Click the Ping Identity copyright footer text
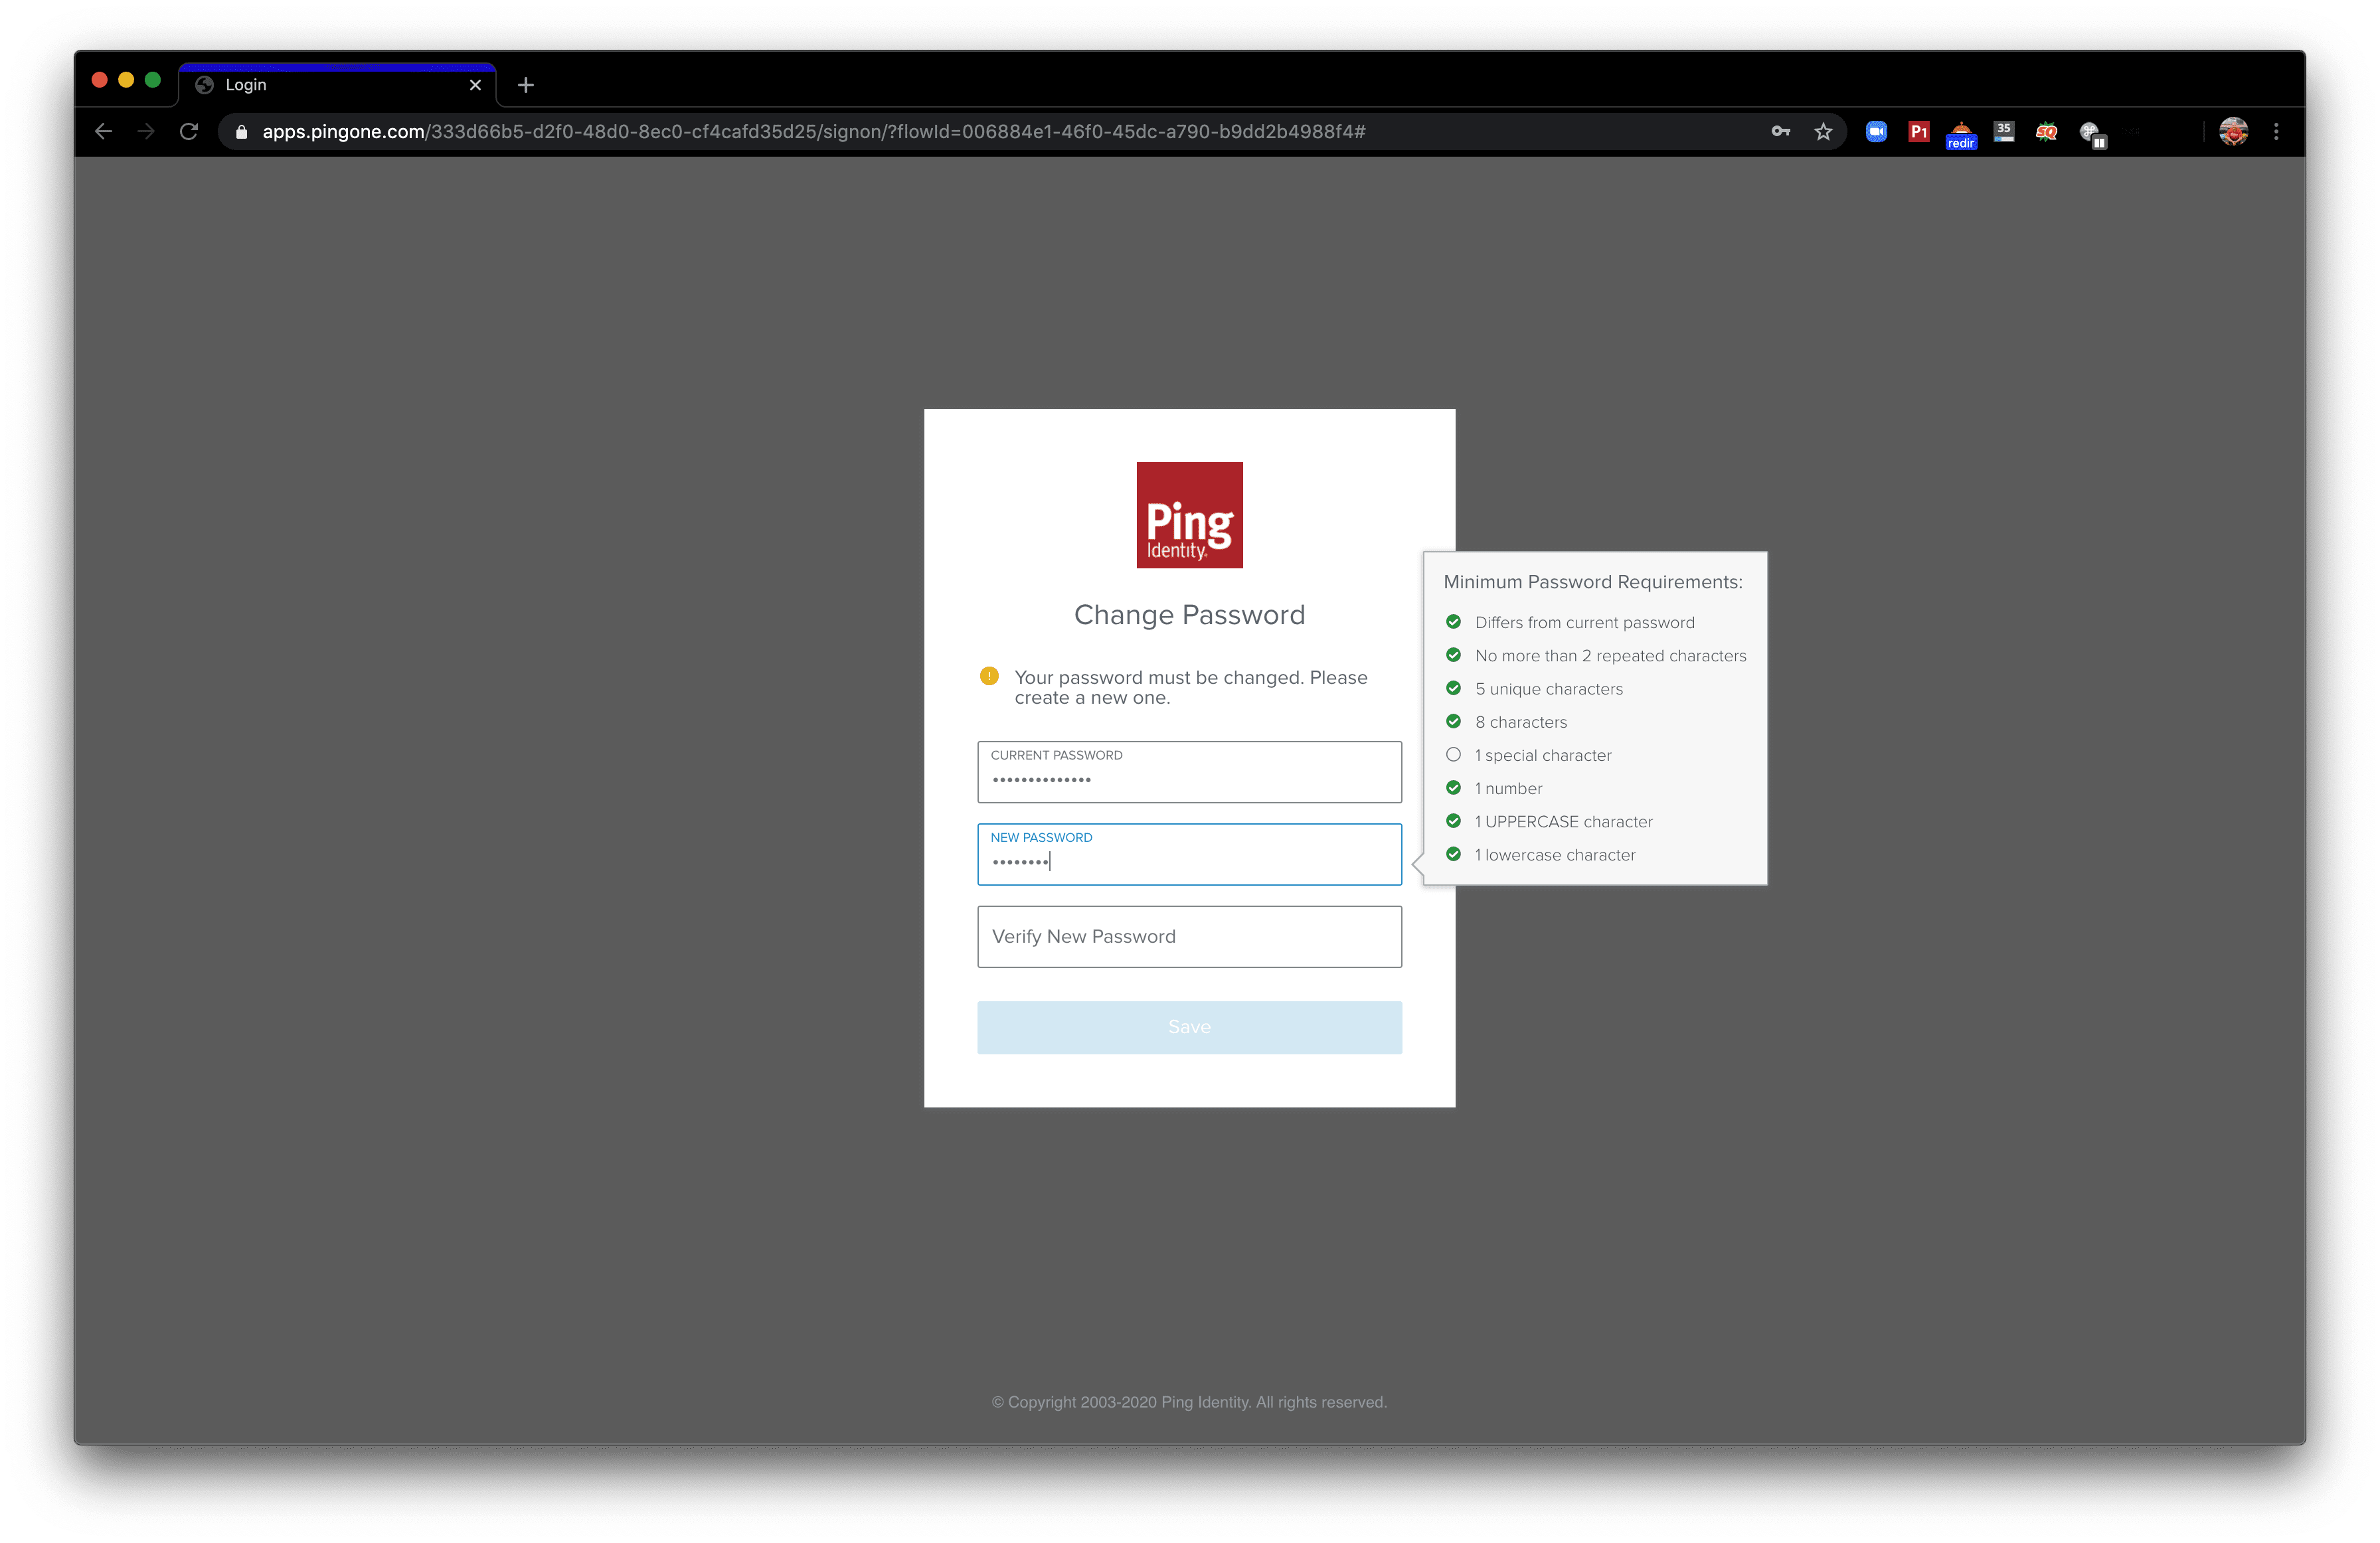This screenshot has height=1543, width=2380. [1189, 1402]
